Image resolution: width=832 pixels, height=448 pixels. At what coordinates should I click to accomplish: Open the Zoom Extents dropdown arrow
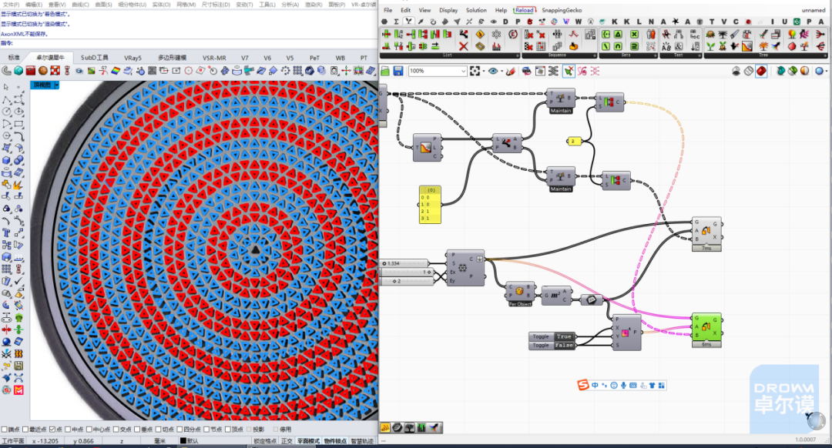(484, 71)
